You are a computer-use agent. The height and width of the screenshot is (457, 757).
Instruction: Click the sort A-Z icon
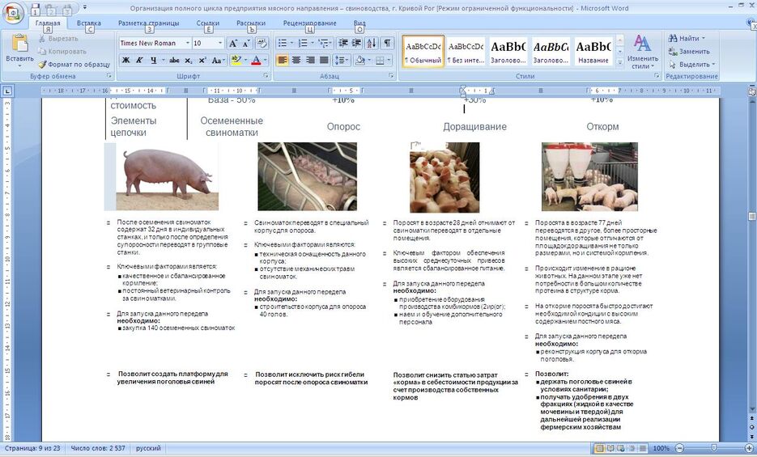coord(372,44)
